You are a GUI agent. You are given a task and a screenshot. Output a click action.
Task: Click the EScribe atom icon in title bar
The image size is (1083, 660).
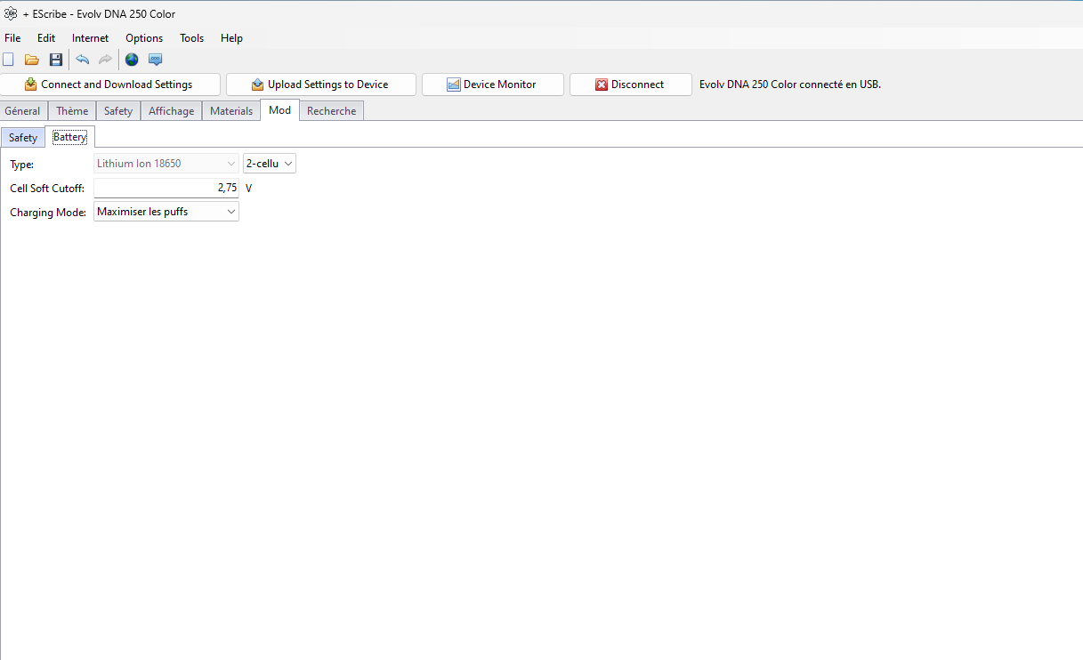pyautogui.click(x=11, y=13)
